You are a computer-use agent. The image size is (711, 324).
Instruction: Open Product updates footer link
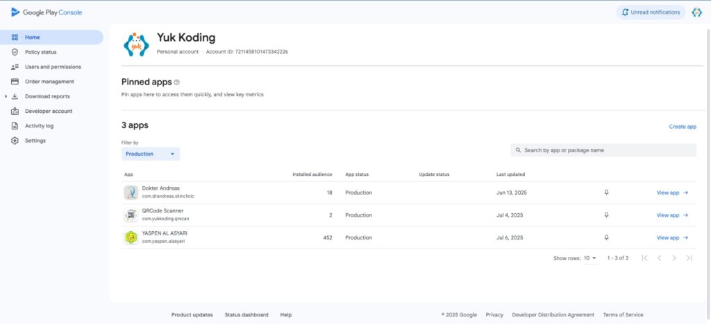pos(192,315)
